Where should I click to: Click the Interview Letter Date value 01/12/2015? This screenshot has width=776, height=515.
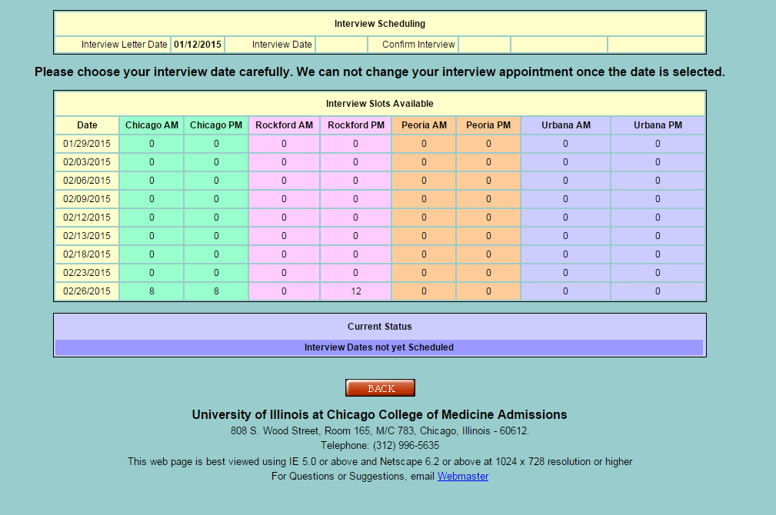(198, 45)
